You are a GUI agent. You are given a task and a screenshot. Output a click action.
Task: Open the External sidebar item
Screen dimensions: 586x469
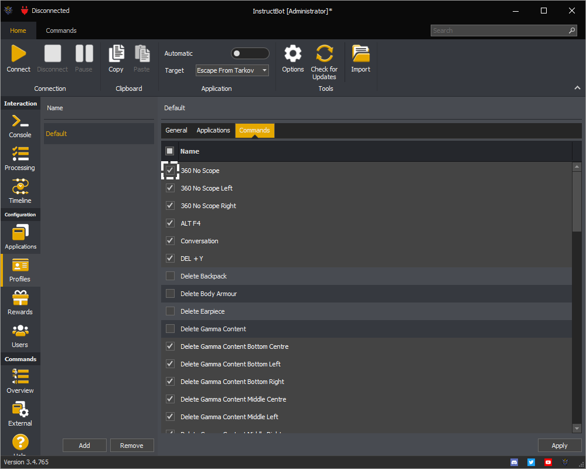[20, 414]
